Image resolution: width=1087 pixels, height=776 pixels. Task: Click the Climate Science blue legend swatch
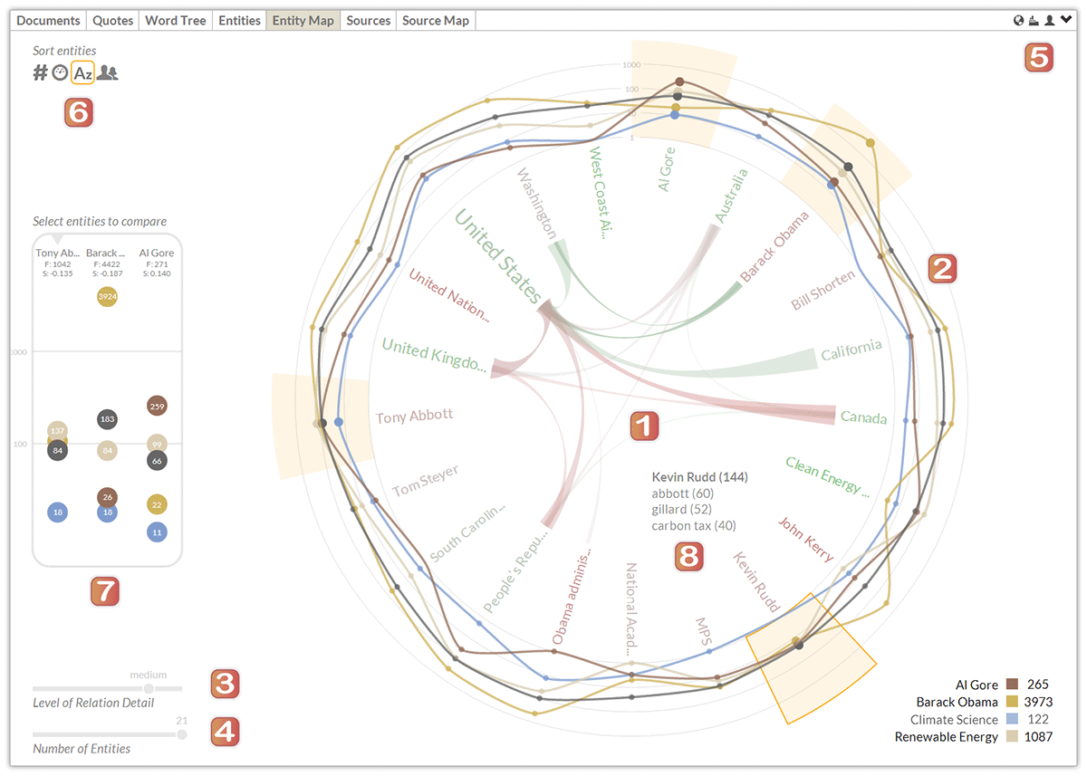tap(1012, 720)
